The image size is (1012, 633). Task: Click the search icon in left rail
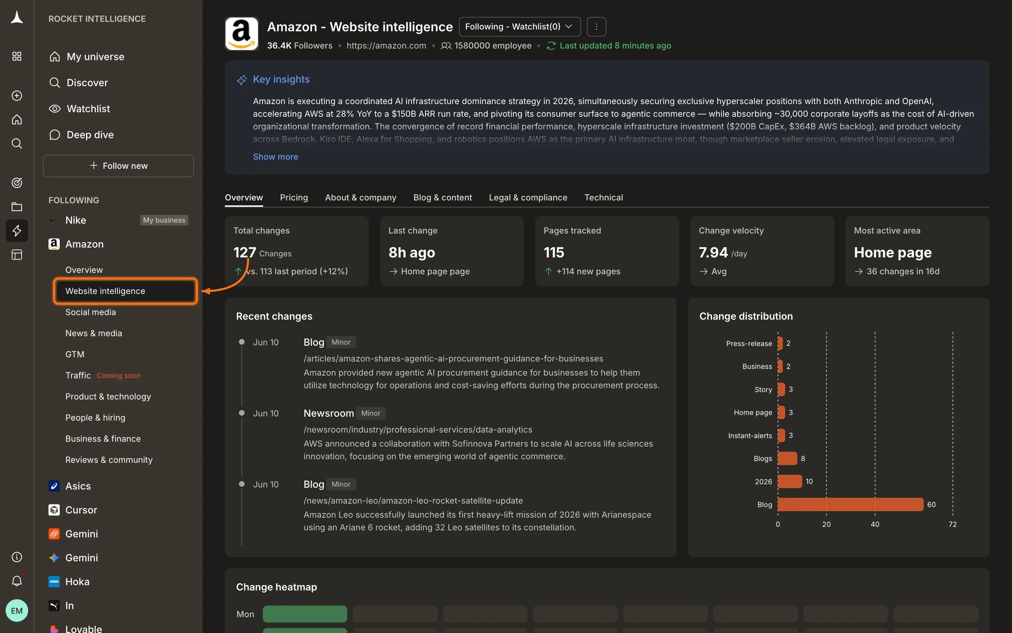click(x=17, y=143)
